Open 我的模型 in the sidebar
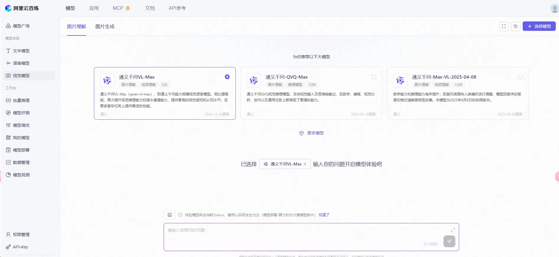 click(29, 138)
